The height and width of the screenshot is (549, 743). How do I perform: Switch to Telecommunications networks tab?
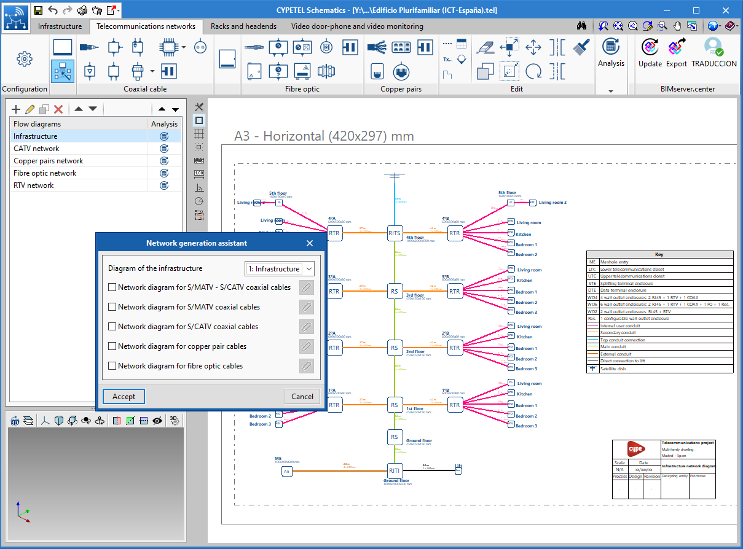(x=146, y=26)
